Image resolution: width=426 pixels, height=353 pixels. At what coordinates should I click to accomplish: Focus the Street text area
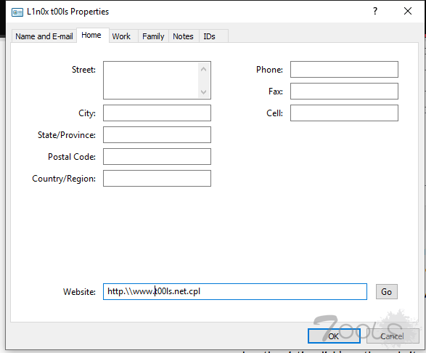pyautogui.click(x=151, y=80)
